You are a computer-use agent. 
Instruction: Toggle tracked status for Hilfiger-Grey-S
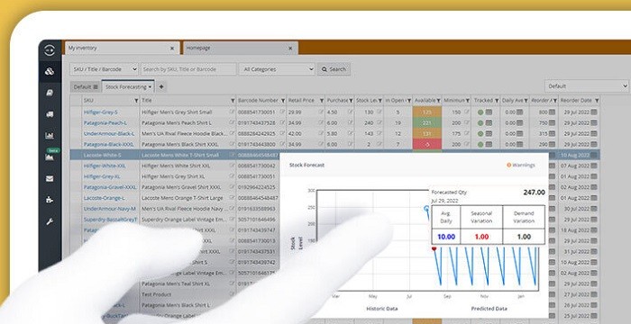[x=480, y=112]
